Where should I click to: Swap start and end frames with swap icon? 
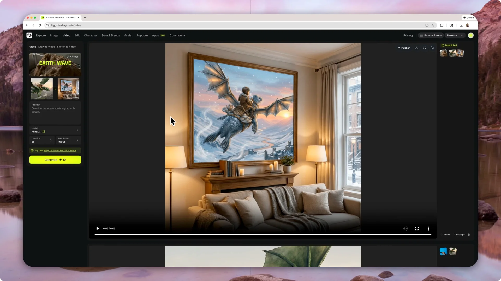click(55, 89)
